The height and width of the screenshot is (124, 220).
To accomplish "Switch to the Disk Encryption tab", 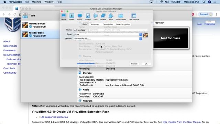I will (x=123, y=24).
